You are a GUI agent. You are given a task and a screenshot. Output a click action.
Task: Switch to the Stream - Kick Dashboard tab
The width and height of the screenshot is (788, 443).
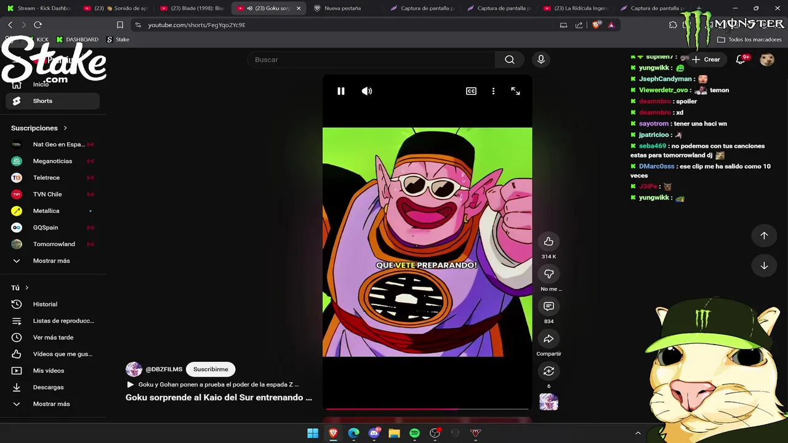pyautogui.click(x=39, y=8)
